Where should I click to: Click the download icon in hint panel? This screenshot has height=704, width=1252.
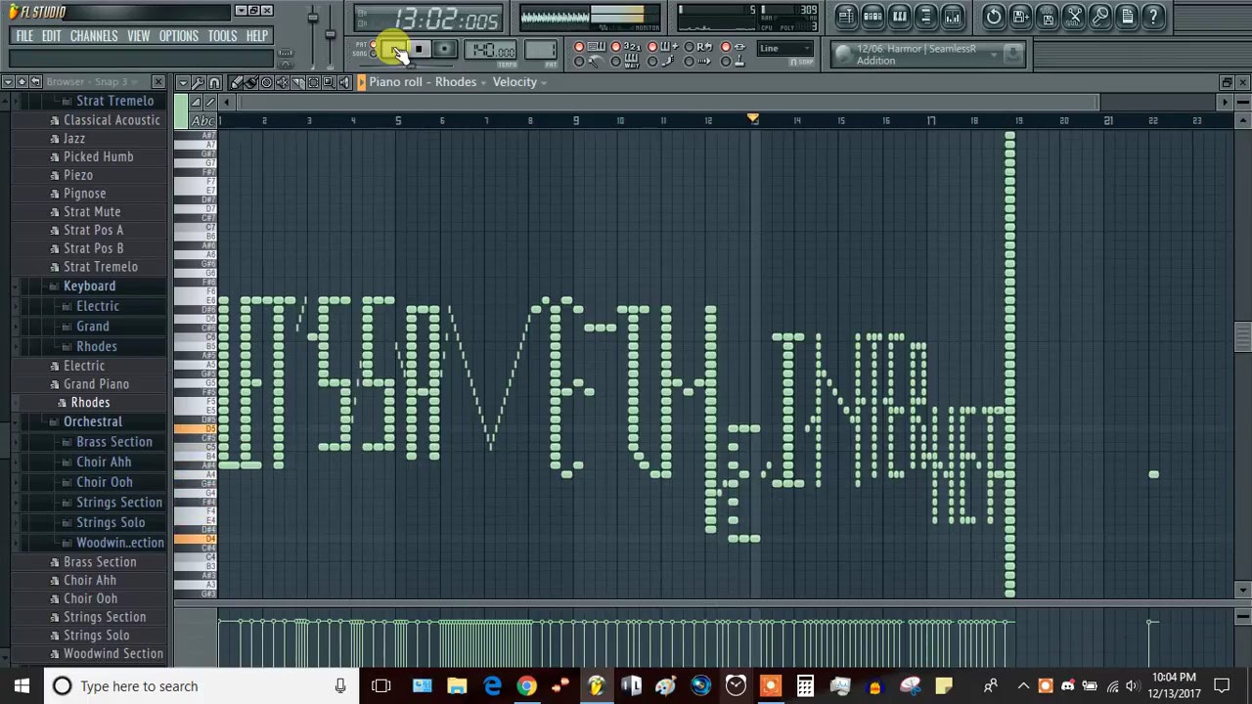(x=1013, y=54)
